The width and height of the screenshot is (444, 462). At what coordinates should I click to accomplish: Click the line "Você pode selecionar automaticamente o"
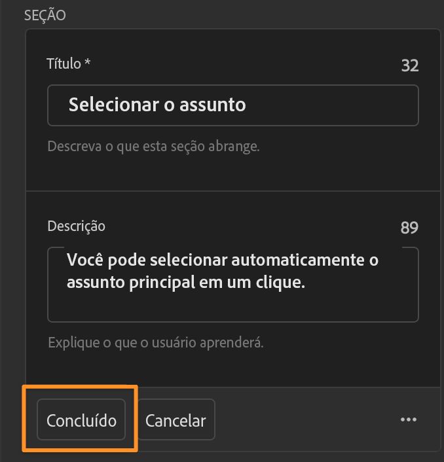pos(223,260)
